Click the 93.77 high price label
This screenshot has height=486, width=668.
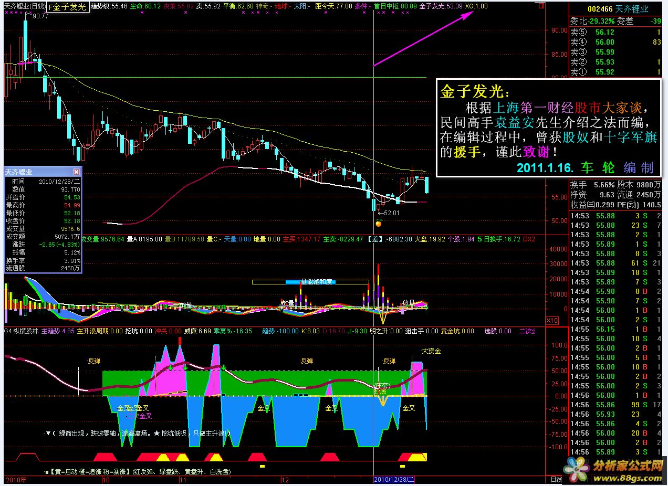pos(40,16)
